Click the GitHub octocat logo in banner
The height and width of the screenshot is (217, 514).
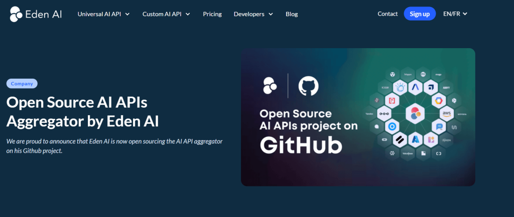pyautogui.click(x=309, y=86)
